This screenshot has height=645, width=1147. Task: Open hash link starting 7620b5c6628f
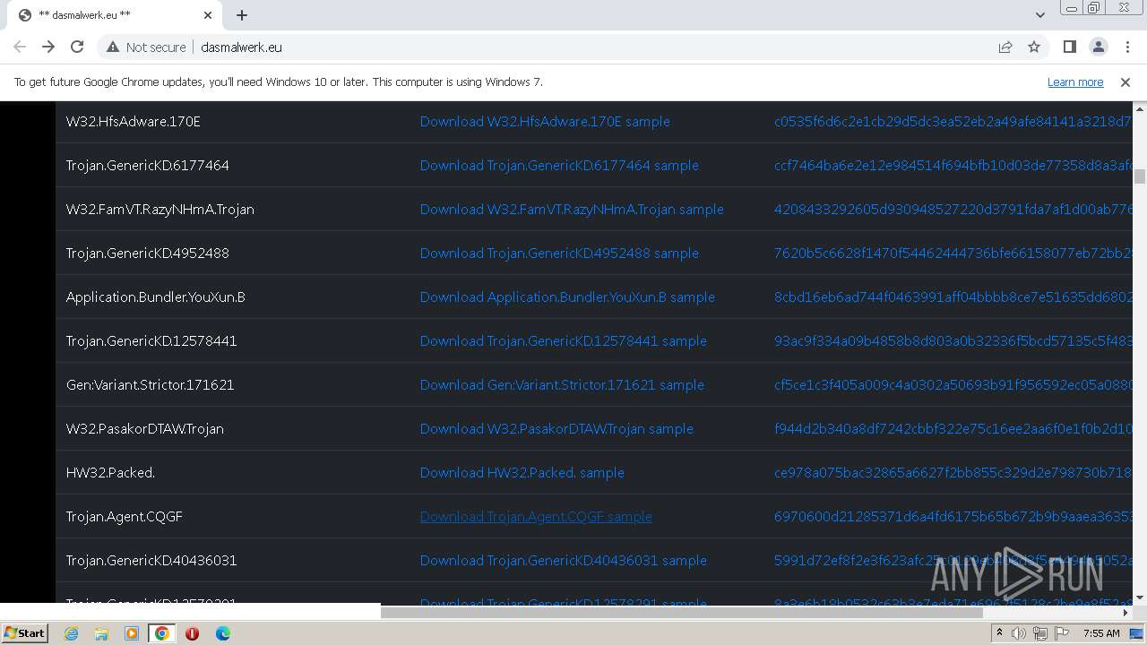click(x=953, y=253)
